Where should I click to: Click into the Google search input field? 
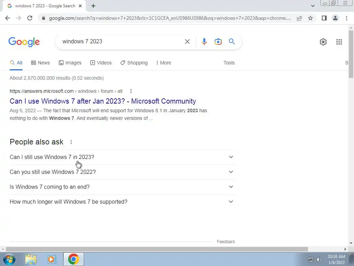[x=122, y=42]
